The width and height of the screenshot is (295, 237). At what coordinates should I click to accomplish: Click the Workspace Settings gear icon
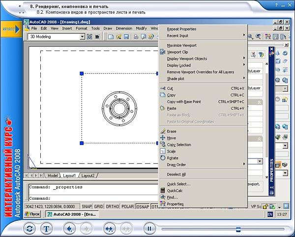89,37
